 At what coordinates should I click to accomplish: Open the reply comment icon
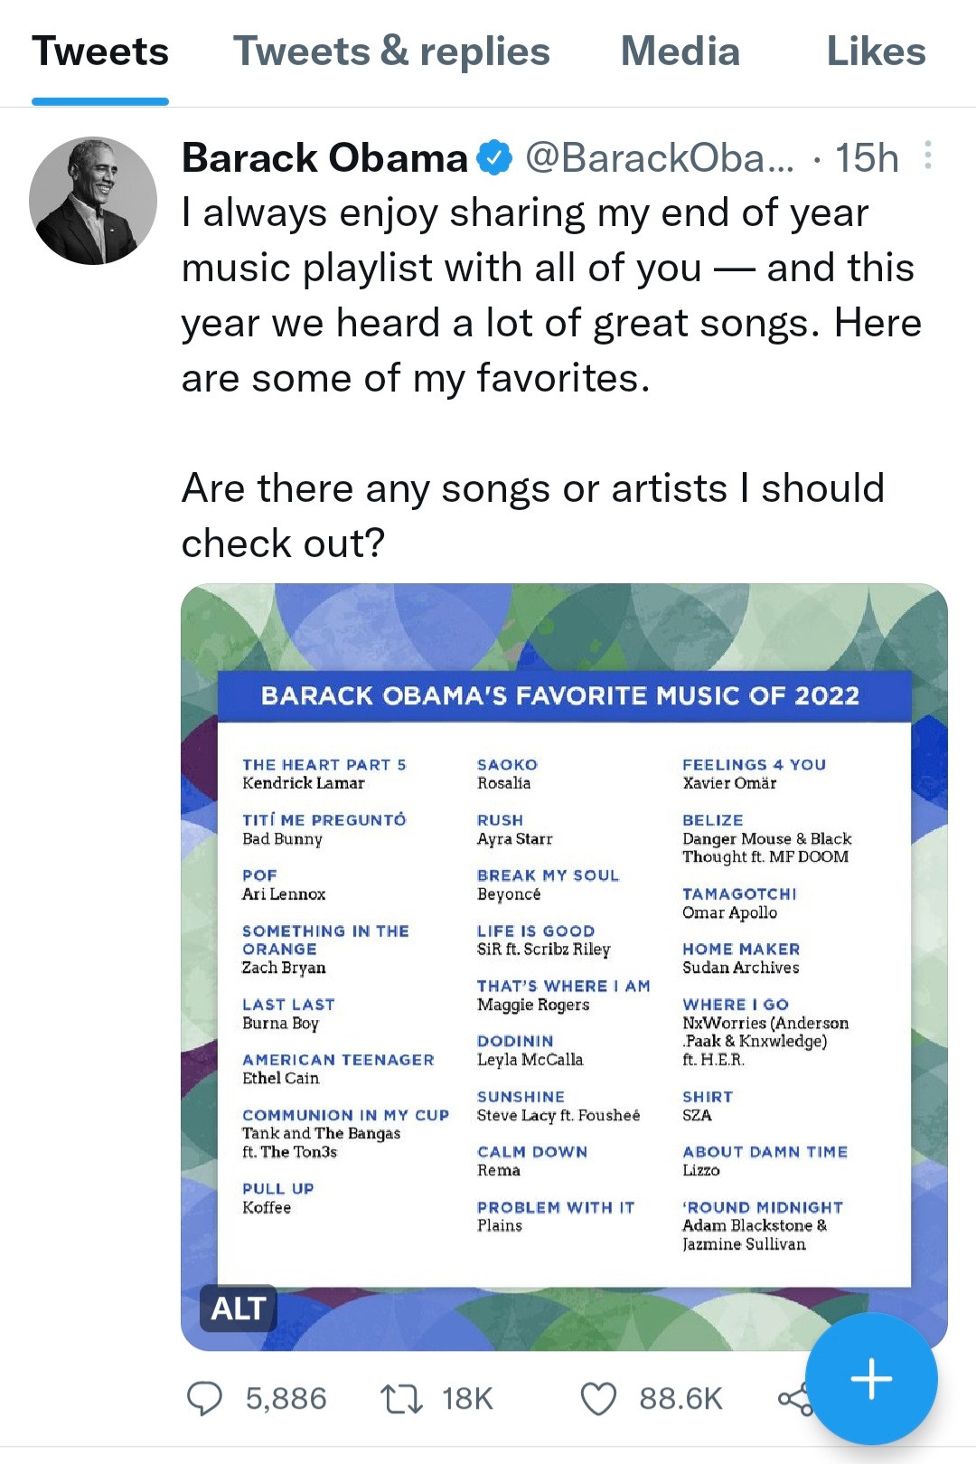[204, 1398]
